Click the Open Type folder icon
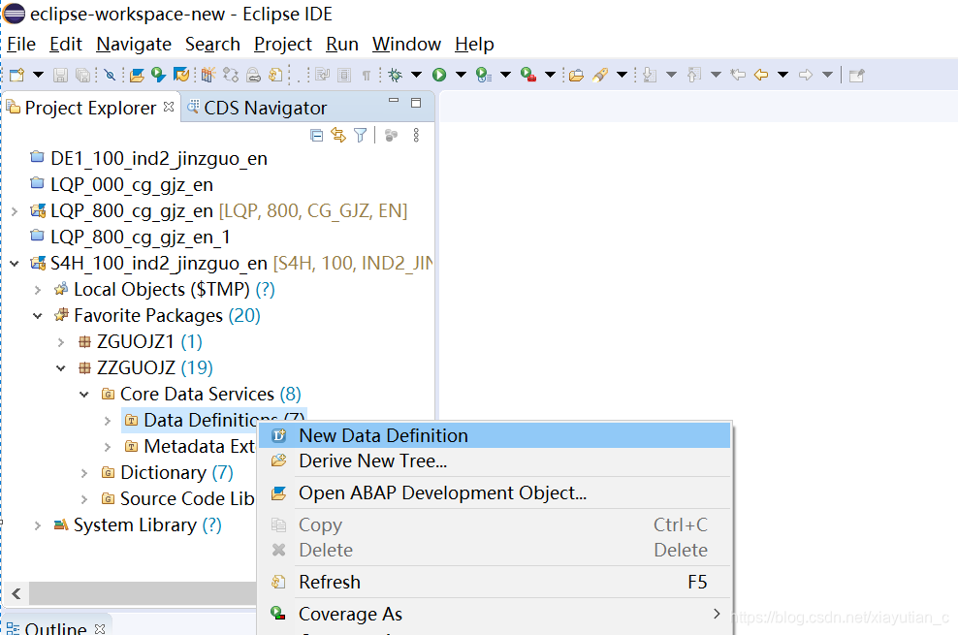Screen dimensions: 958x635 [x=576, y=75]
